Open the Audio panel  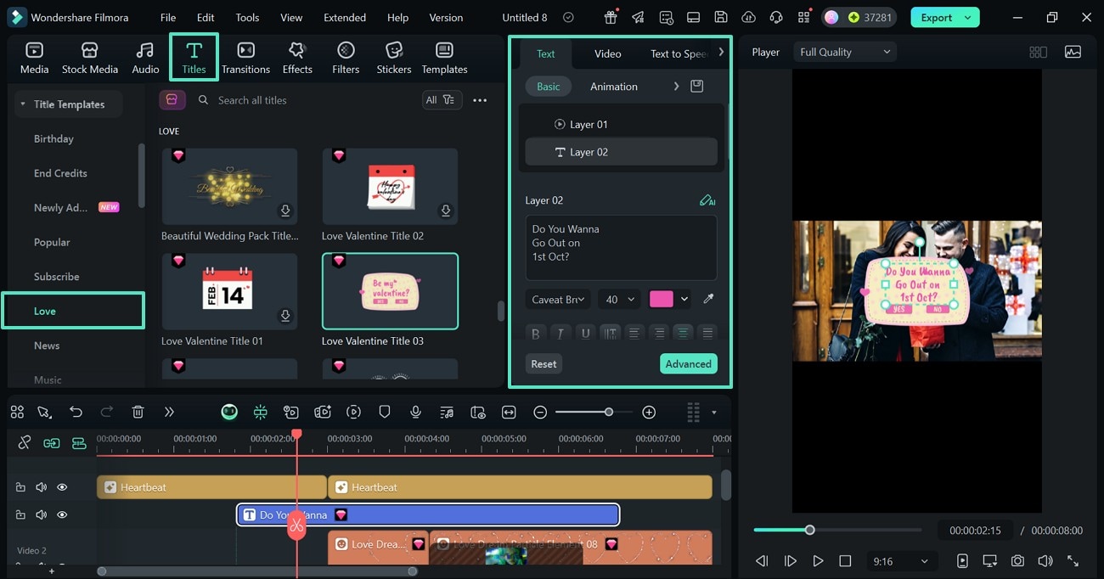[x=145, y=58]
